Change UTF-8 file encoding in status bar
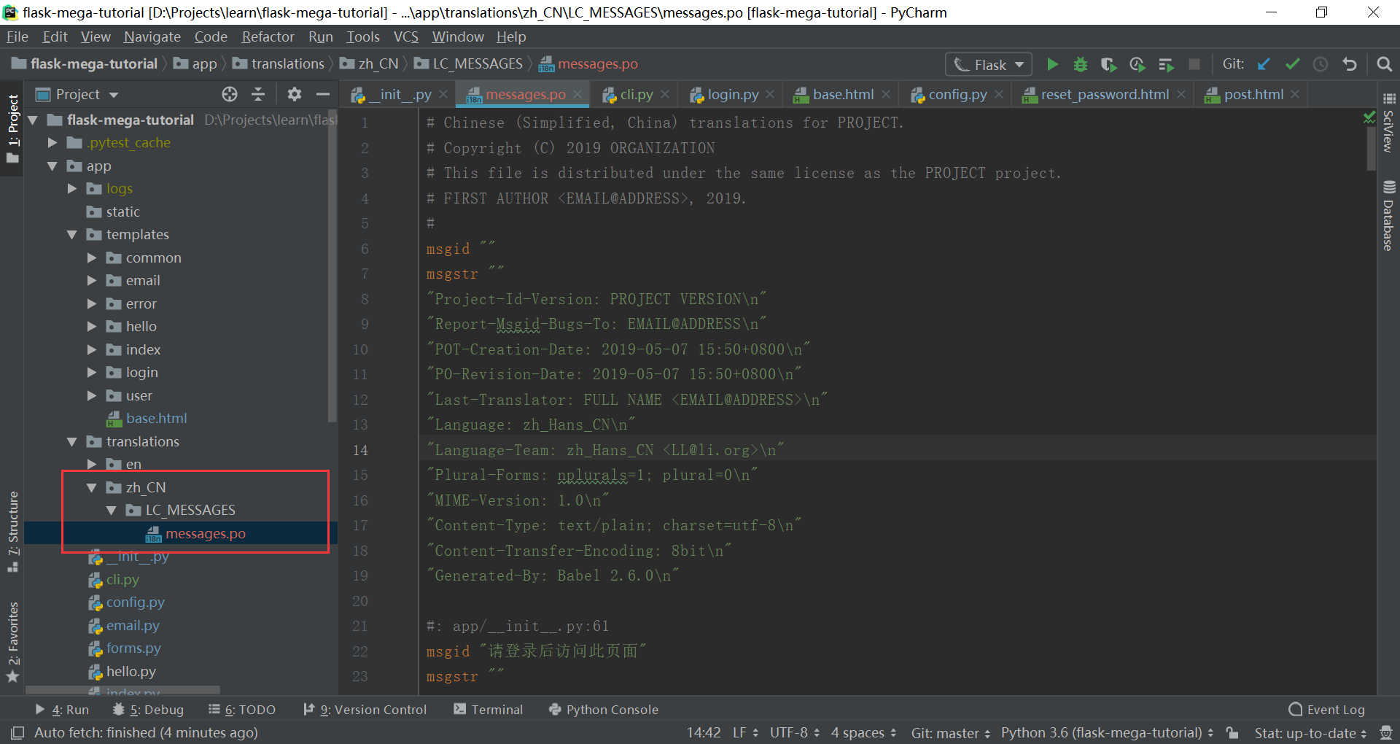 click(x=794, y=732)
